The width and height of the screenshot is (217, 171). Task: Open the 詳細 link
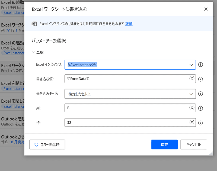(129, 24)
